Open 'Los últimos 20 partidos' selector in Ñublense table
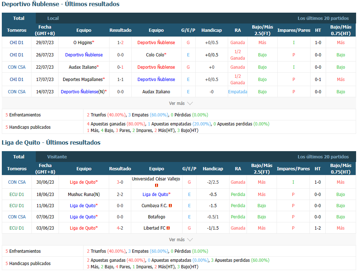The image size is (359, 273). coord(323,18)
